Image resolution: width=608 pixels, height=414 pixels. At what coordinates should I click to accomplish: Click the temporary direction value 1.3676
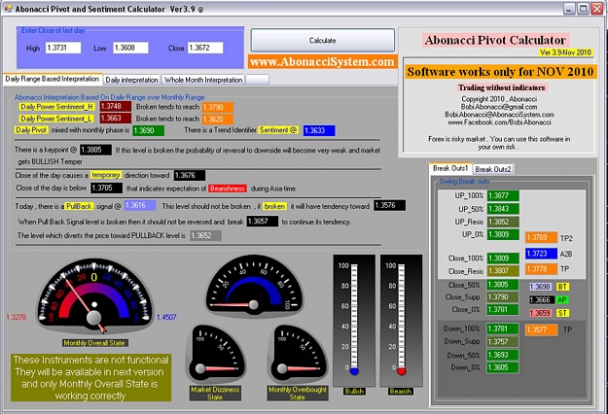click(190, 176)
